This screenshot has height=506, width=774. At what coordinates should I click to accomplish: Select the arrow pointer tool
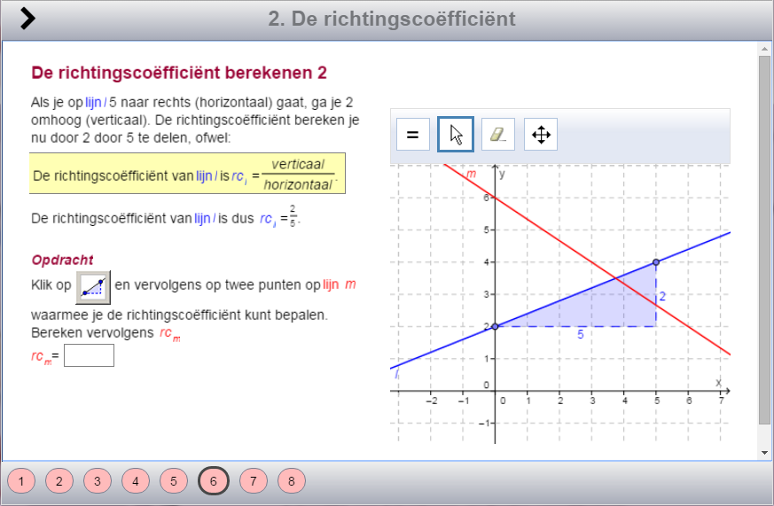tap(456, 135)
